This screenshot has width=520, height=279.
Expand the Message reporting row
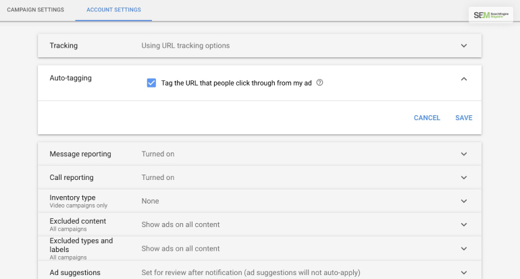463,154
